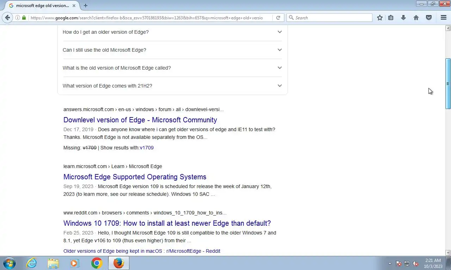
Task: Go to the Firefox home page
Action: (416, 18)
